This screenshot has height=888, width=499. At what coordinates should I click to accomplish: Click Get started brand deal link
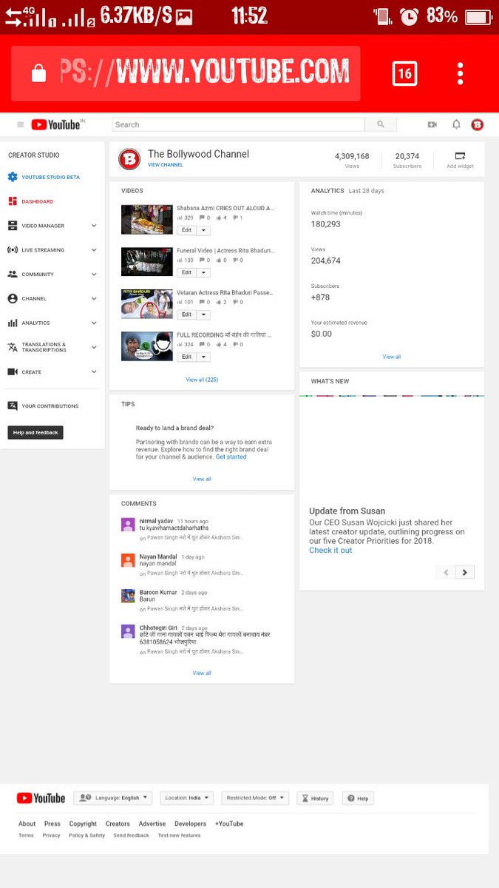pos(231,457)
